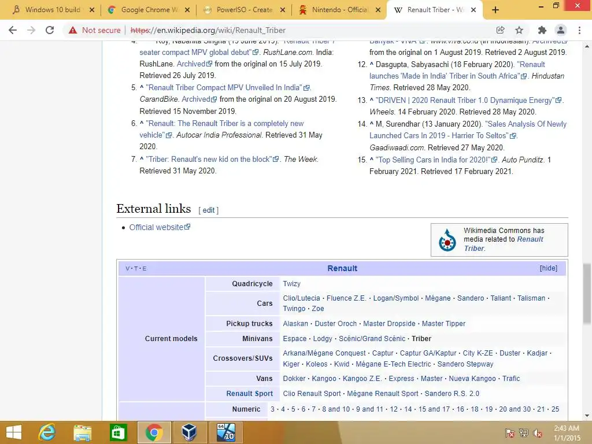Open the Fluence Z.E. link
The image size is (592, 444).
pyautogui.click(x=346, y=298)
